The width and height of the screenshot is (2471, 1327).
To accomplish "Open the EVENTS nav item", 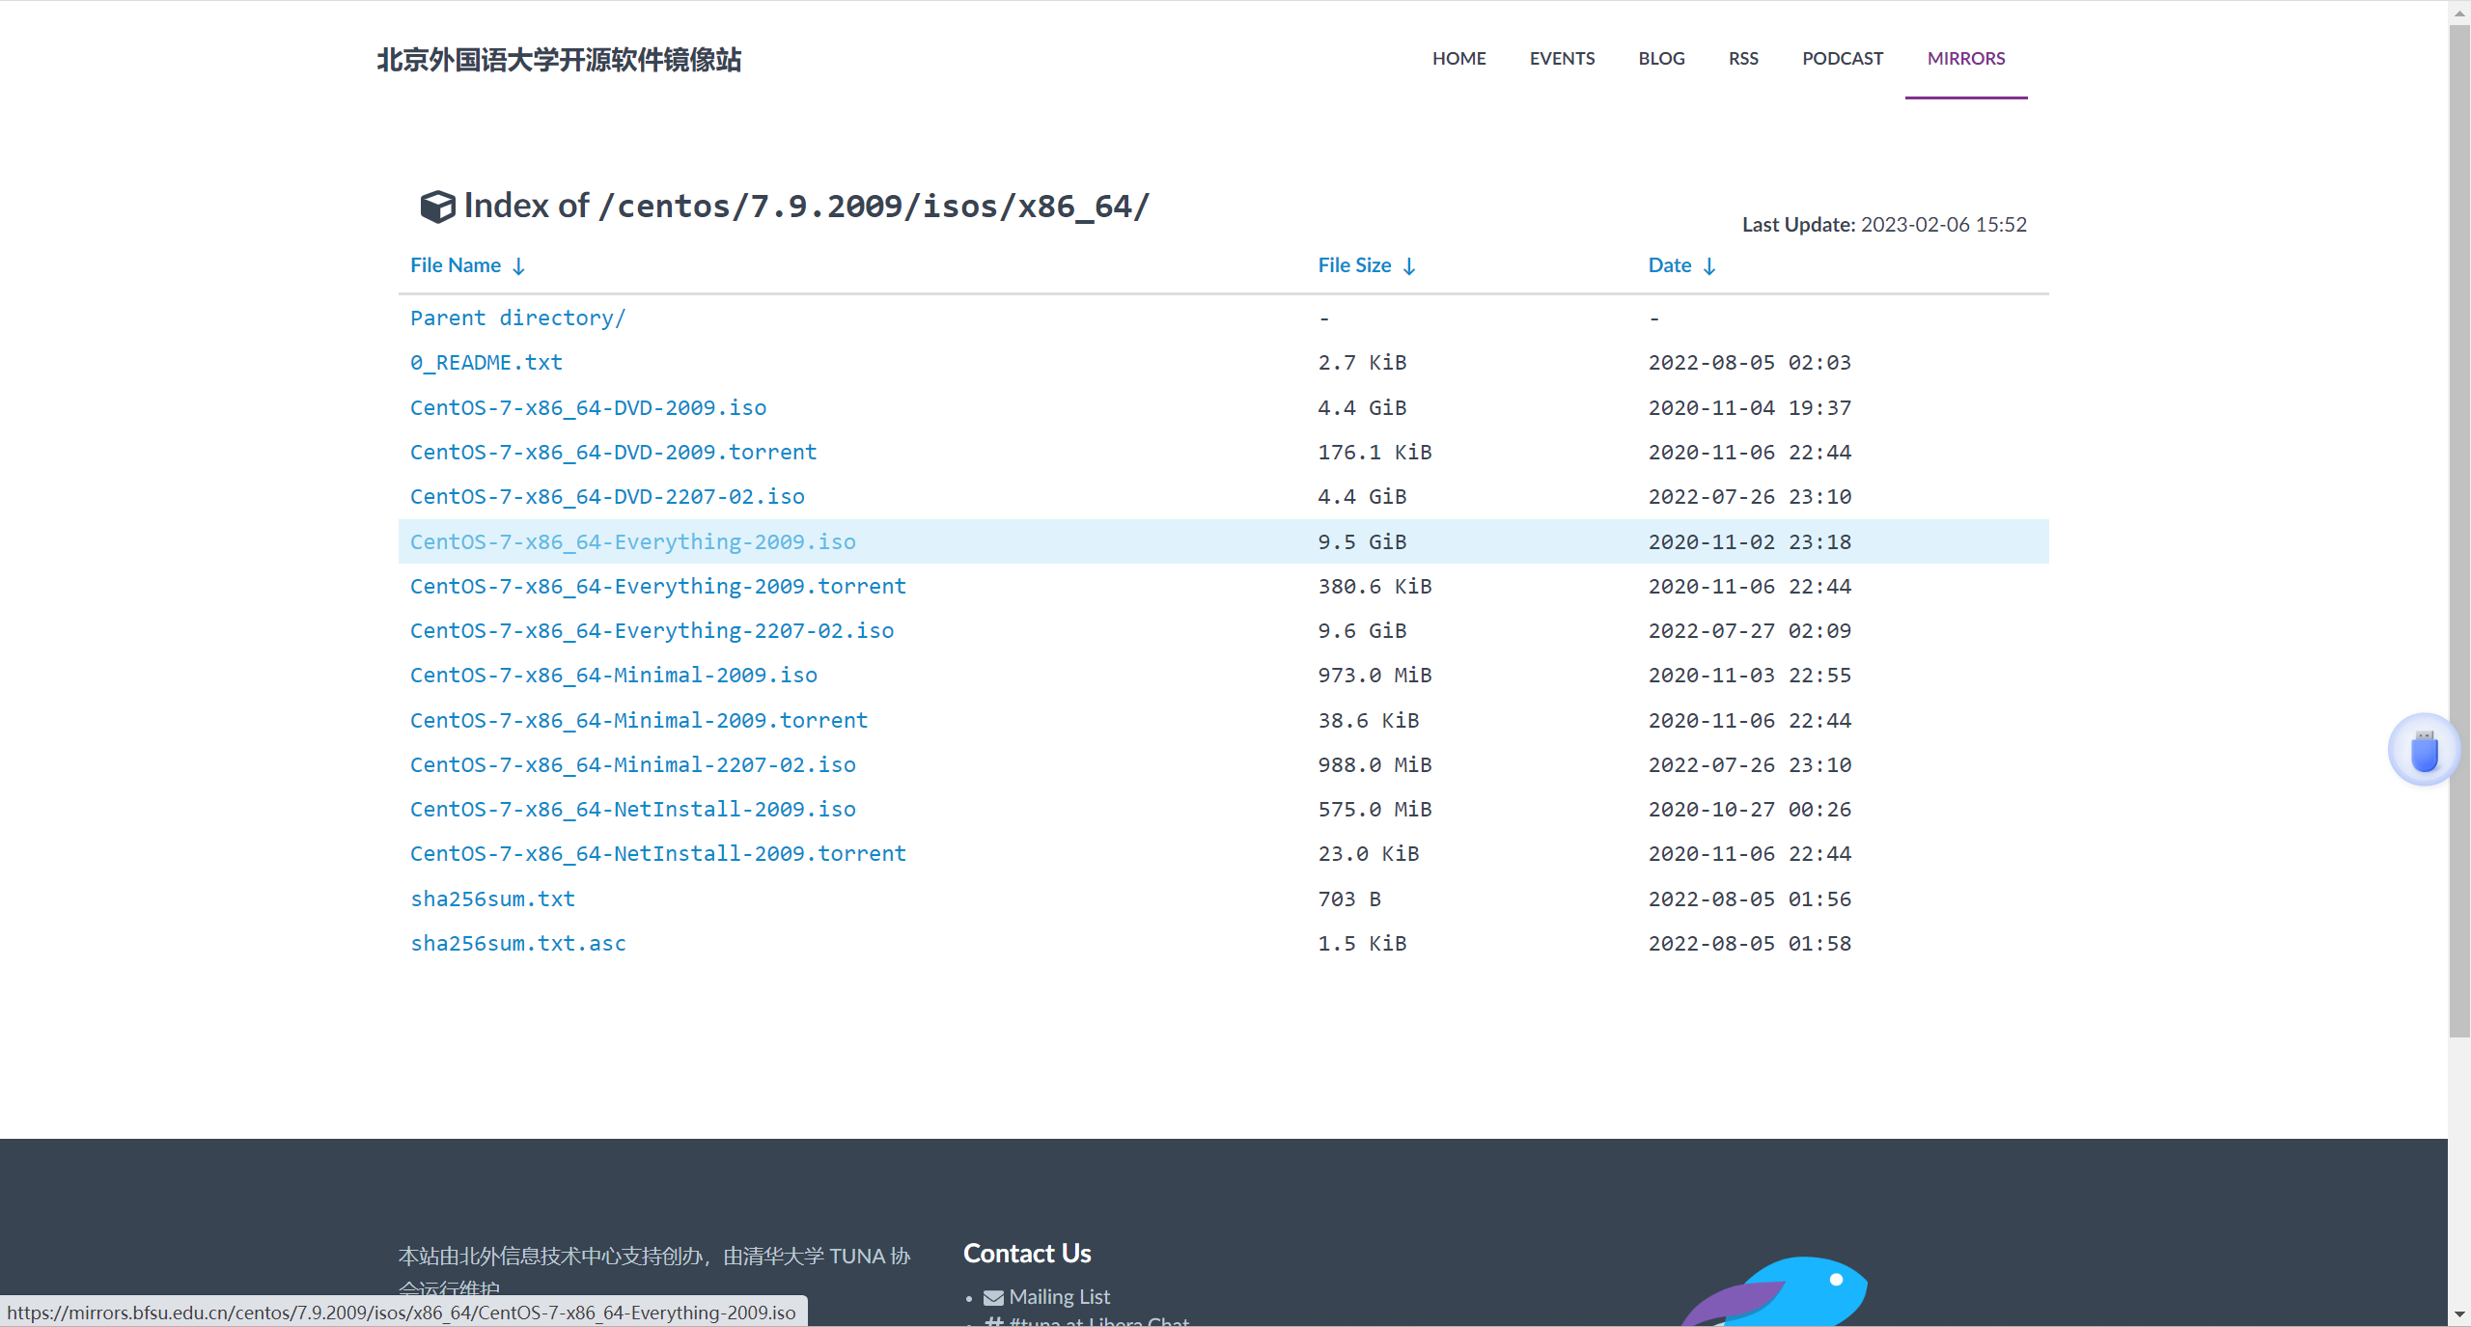I will click(x=1562, y=58).
